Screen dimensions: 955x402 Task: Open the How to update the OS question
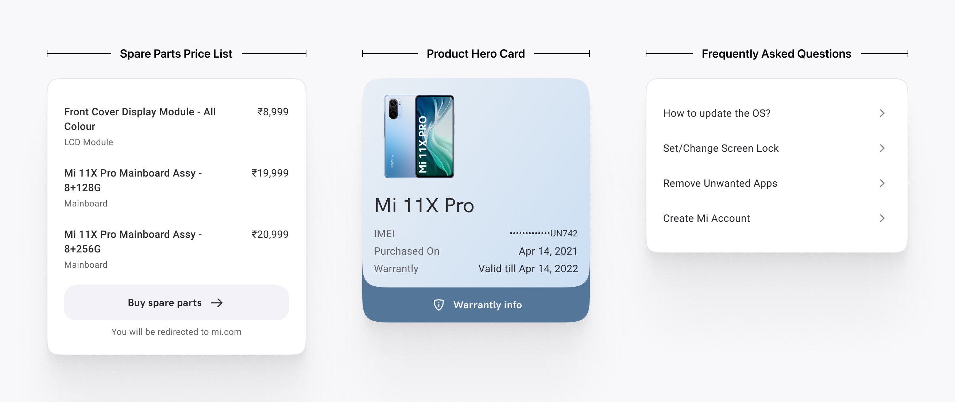point(717,113)
